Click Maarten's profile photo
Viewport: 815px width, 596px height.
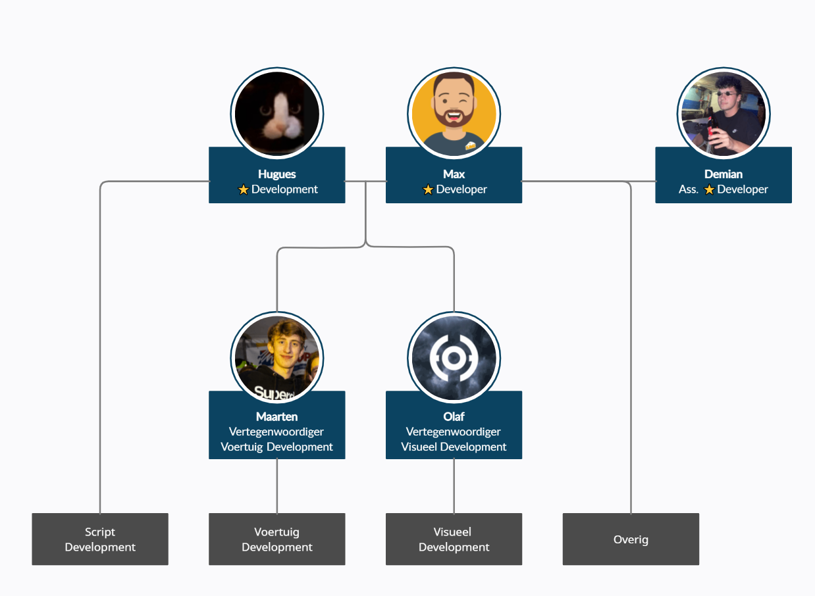276,357
